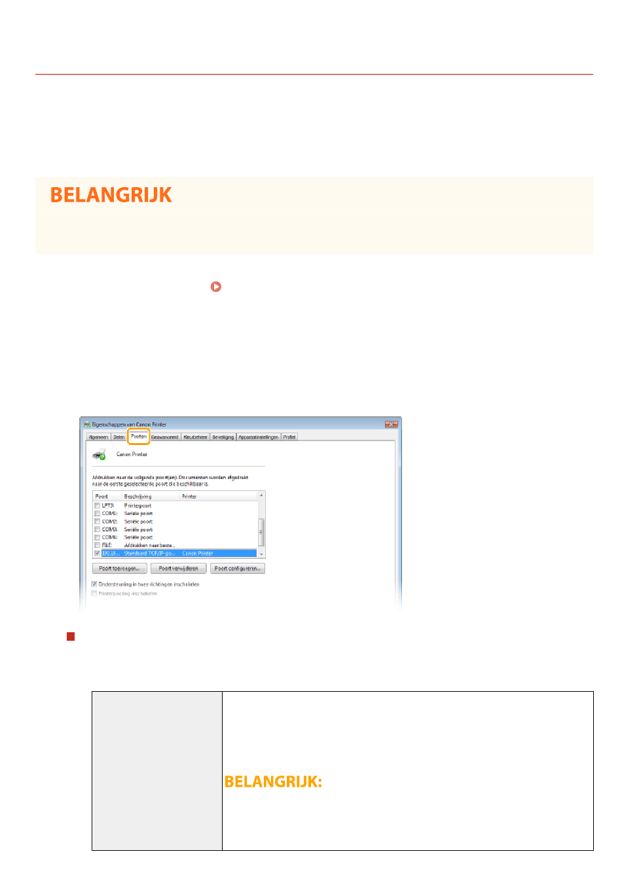Click the Printer column header
This screenshot has height=896, width=622.
click(x=219, y=497)
